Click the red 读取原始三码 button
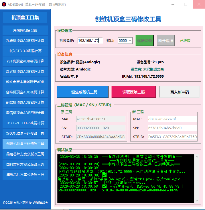This screenshot has width=205, height=210. [x=133, y=92]
